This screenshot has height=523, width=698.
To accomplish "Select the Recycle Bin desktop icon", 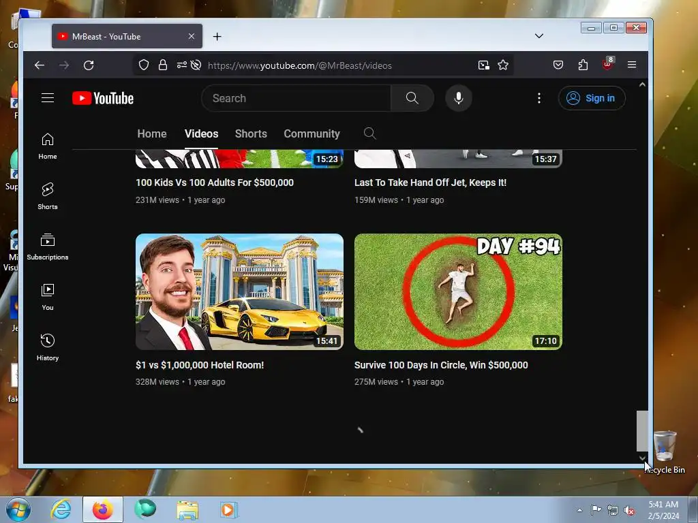I will tap(665, 452).
